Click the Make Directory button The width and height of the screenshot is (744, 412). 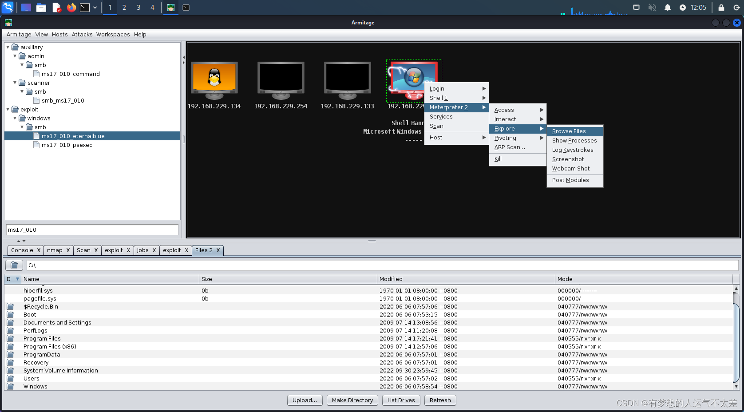point(352,400)
